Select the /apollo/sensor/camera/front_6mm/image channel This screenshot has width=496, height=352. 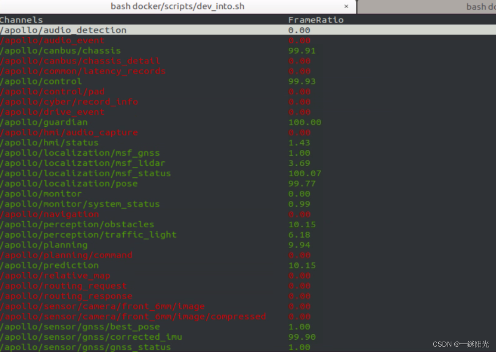pyautogui.click(x=102, y=306)
